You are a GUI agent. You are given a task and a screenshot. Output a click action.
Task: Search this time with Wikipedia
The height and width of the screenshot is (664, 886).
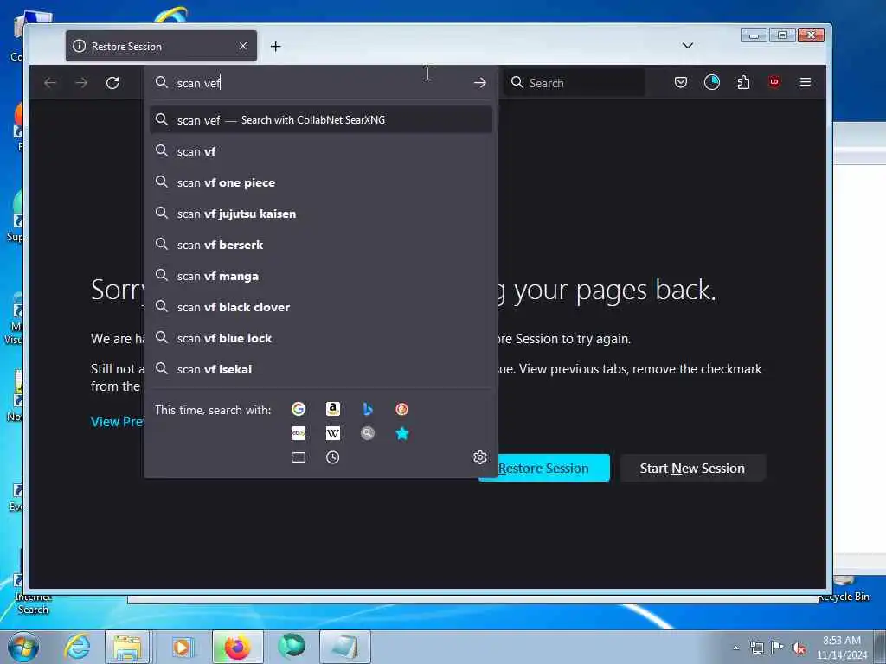coord(333,433)
